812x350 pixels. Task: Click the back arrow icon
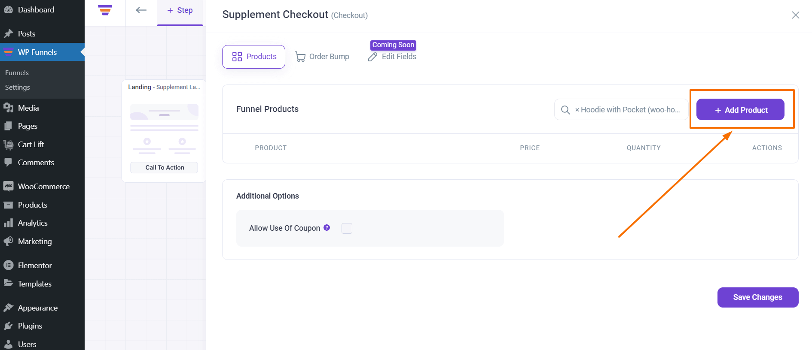tap(141, 10)
